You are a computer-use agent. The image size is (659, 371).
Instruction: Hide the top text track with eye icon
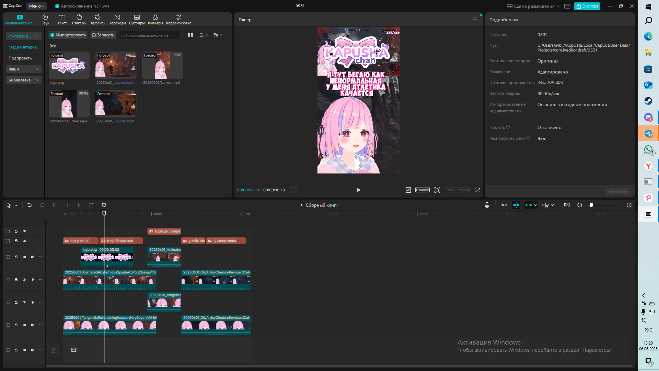coord(24,231)
